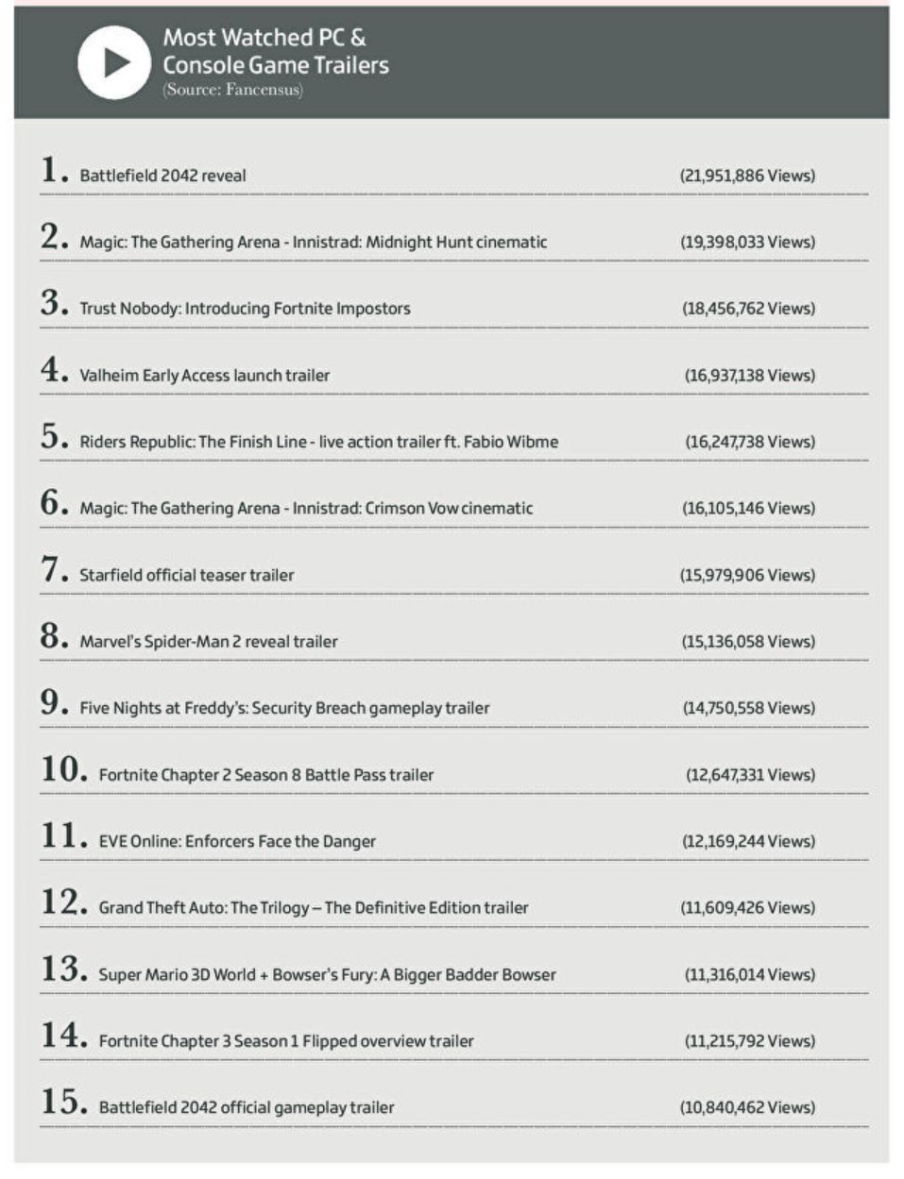Click Grand Theft Auto: The Trilogy trailer entry
The width and height of the screenshot is (904, 1179).
click(x=314, y=908)
